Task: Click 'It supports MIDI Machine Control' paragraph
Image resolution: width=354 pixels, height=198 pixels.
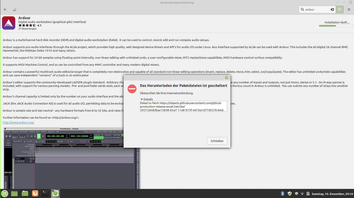Action: point(81,65)
